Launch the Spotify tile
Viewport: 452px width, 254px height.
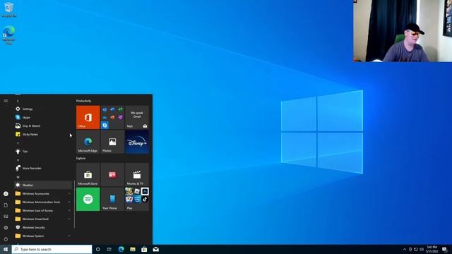click(88, 199)
